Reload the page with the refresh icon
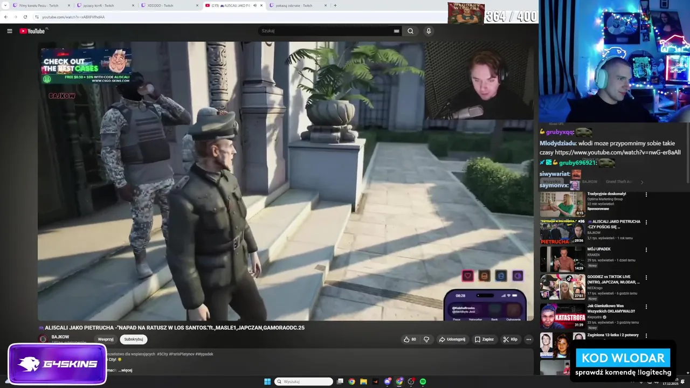690x388 pixels. tap(25, 17)
